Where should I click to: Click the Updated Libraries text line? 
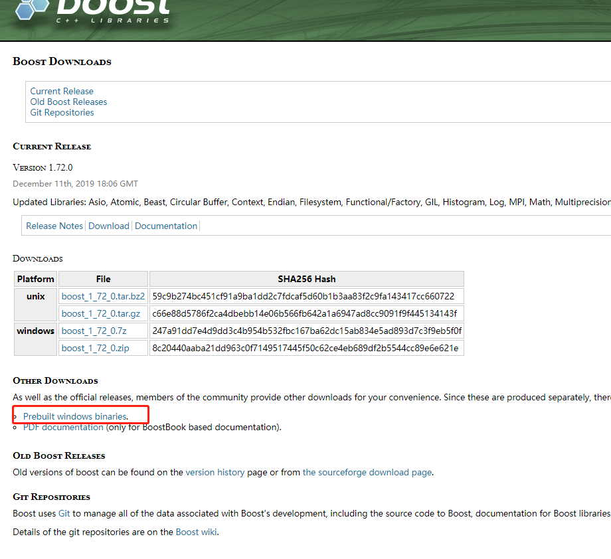click(311, 202)
